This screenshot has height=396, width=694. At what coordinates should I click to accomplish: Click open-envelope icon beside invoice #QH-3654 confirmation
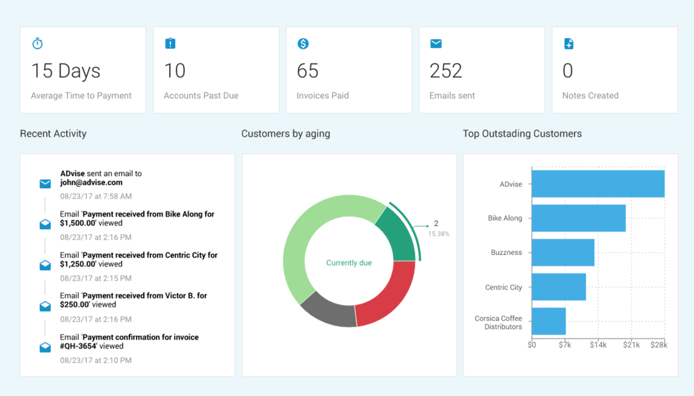coord(45,347)
